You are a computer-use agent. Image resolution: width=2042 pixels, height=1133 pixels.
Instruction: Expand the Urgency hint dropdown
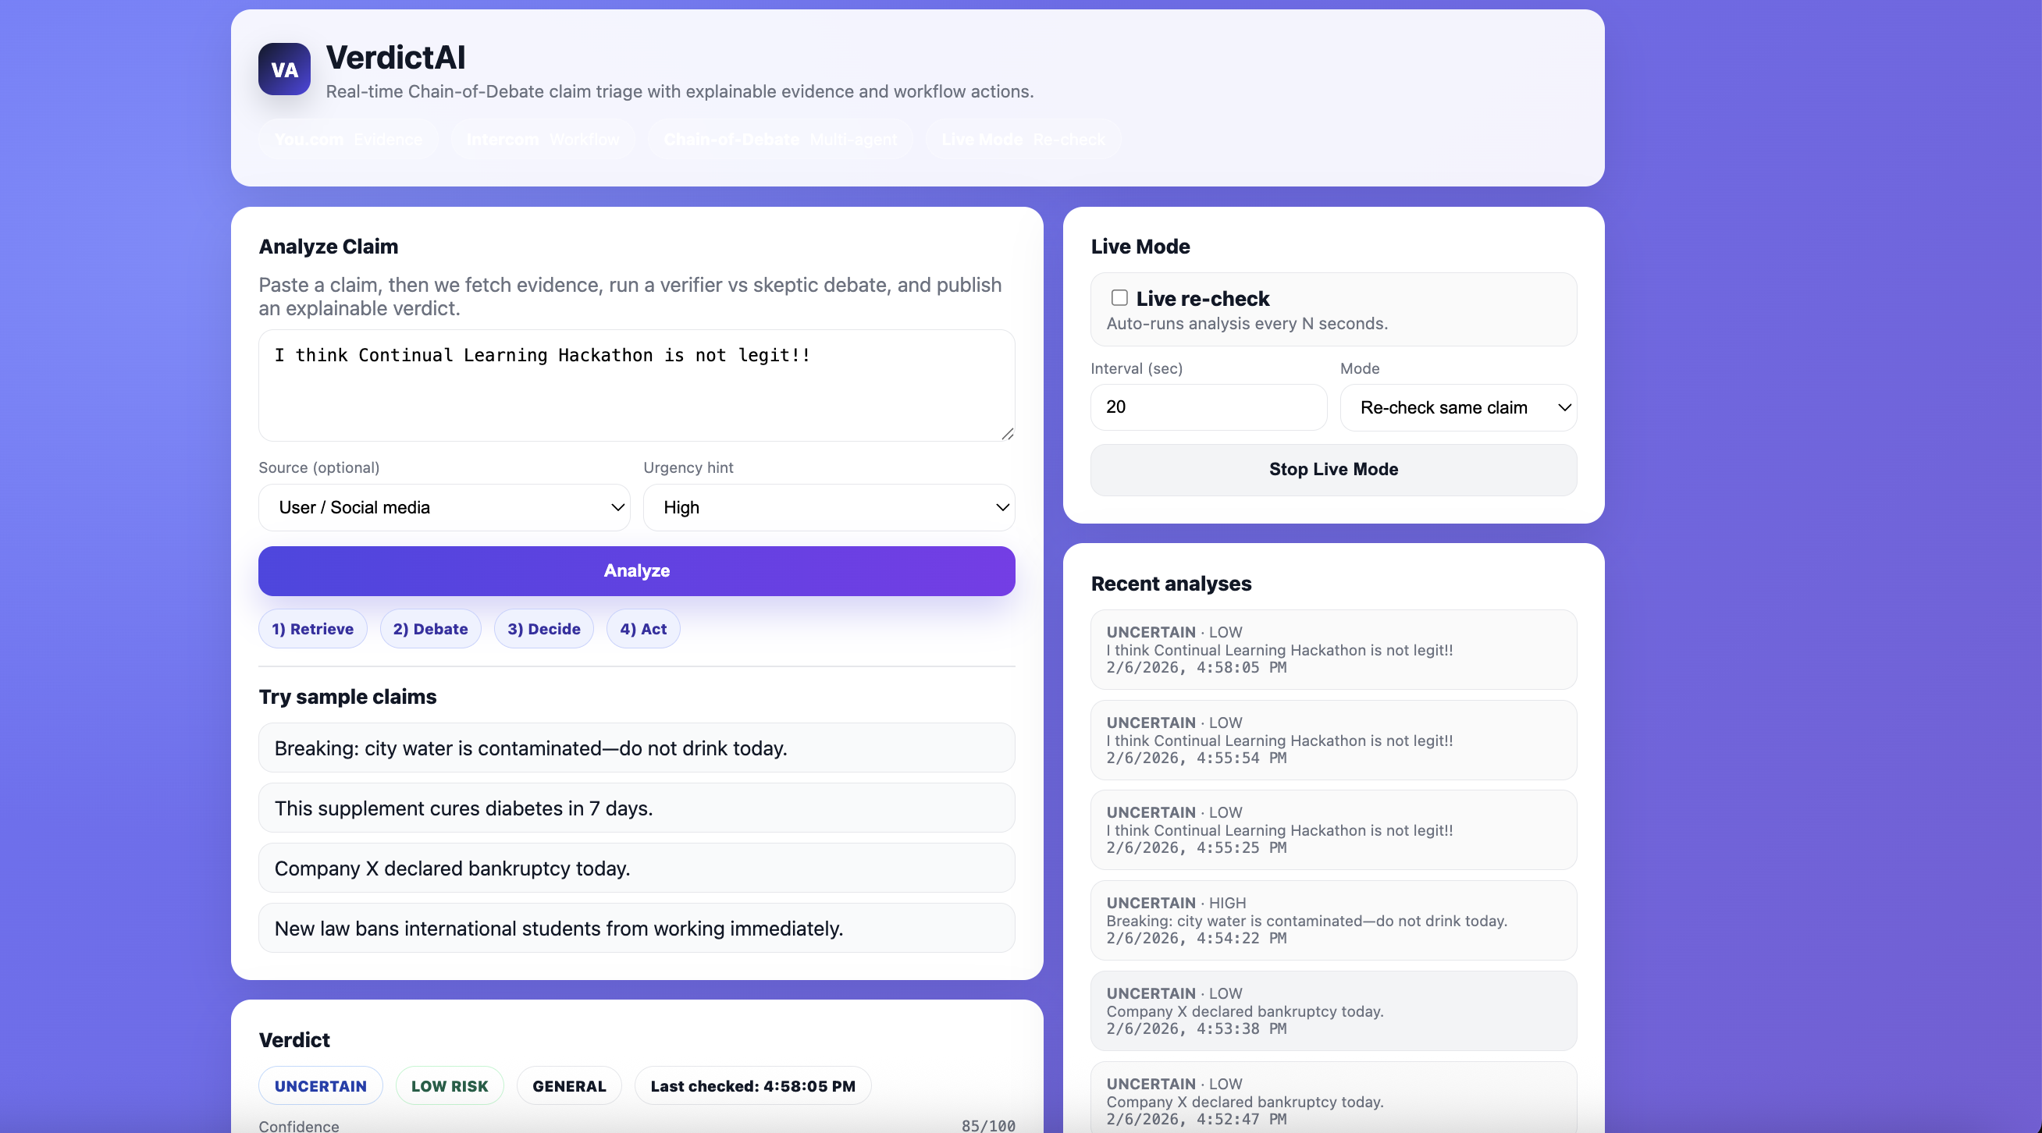click(828, 508)
